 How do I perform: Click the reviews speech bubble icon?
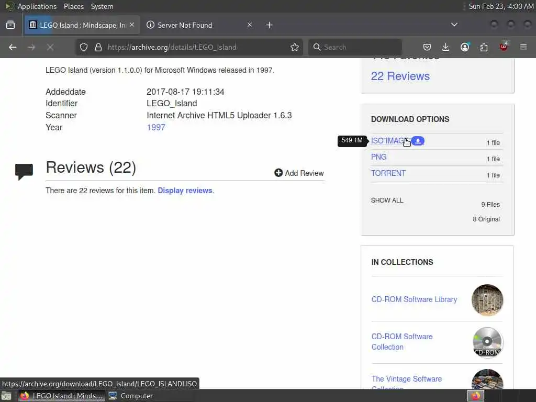24,172
